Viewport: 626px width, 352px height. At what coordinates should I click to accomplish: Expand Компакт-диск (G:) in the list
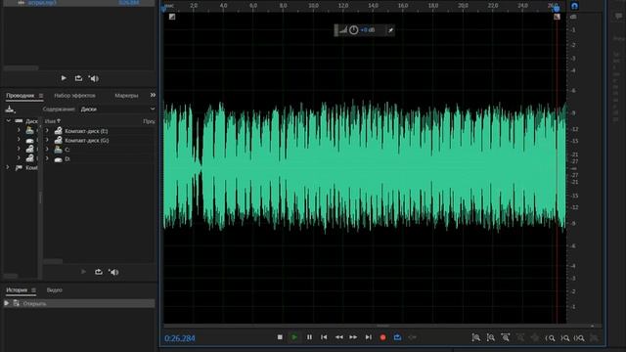[47, 140]
